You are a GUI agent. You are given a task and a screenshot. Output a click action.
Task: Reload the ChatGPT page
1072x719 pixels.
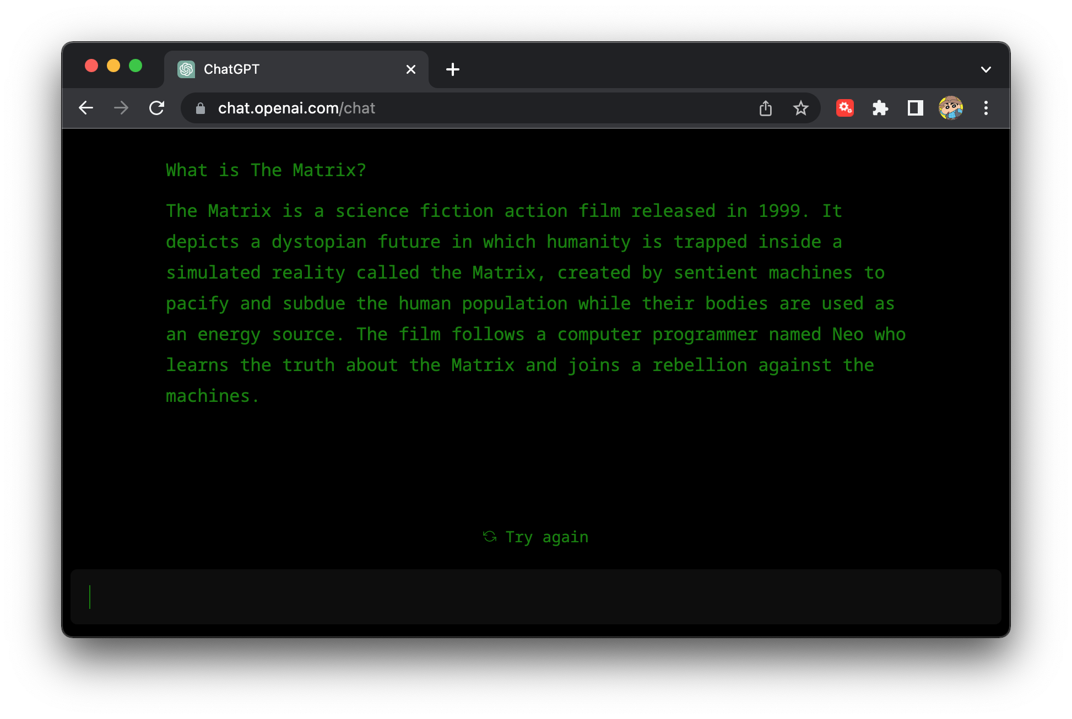157,108
